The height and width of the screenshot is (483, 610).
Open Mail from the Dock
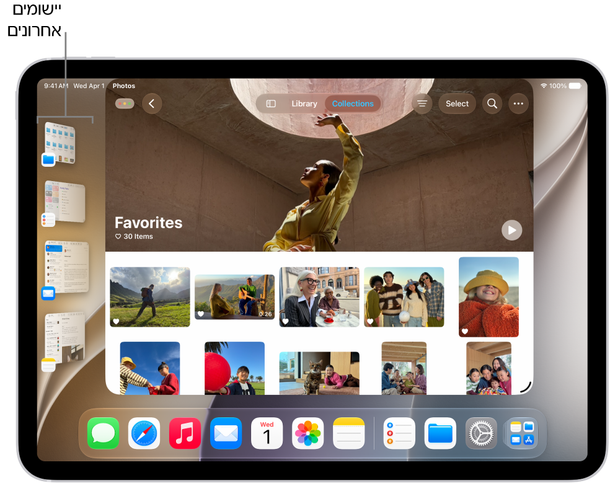click(x=226, y=433)
